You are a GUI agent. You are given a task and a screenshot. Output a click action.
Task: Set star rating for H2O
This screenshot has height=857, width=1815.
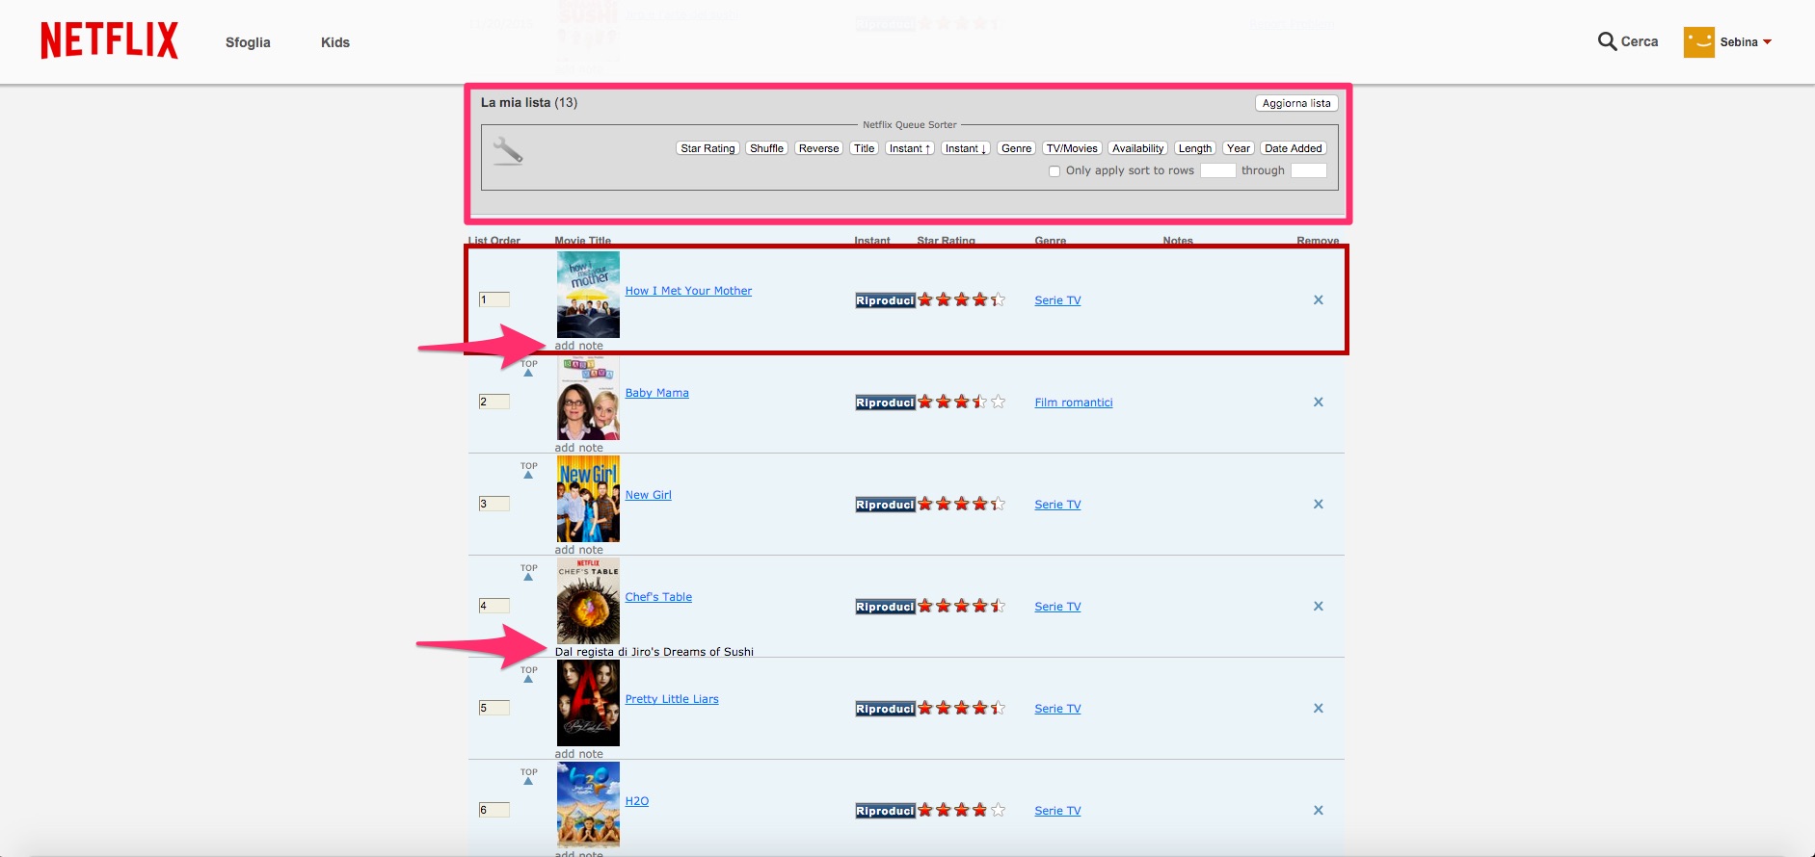[x=961, y=811]
